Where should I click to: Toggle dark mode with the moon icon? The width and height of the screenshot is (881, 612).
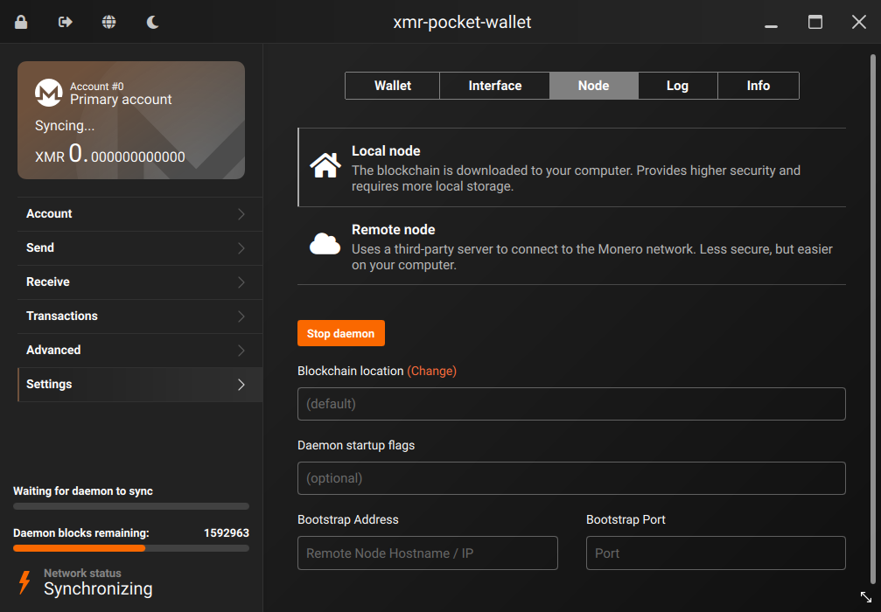pos(152,21)
